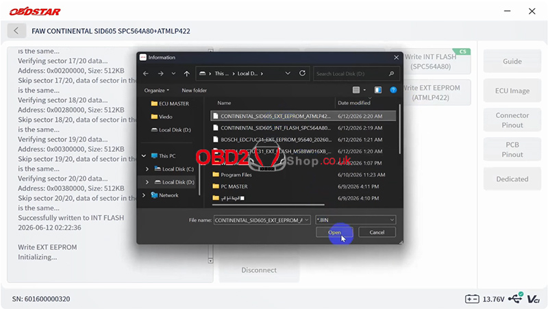Click the file list vertical scrollbar

(399, 129)
